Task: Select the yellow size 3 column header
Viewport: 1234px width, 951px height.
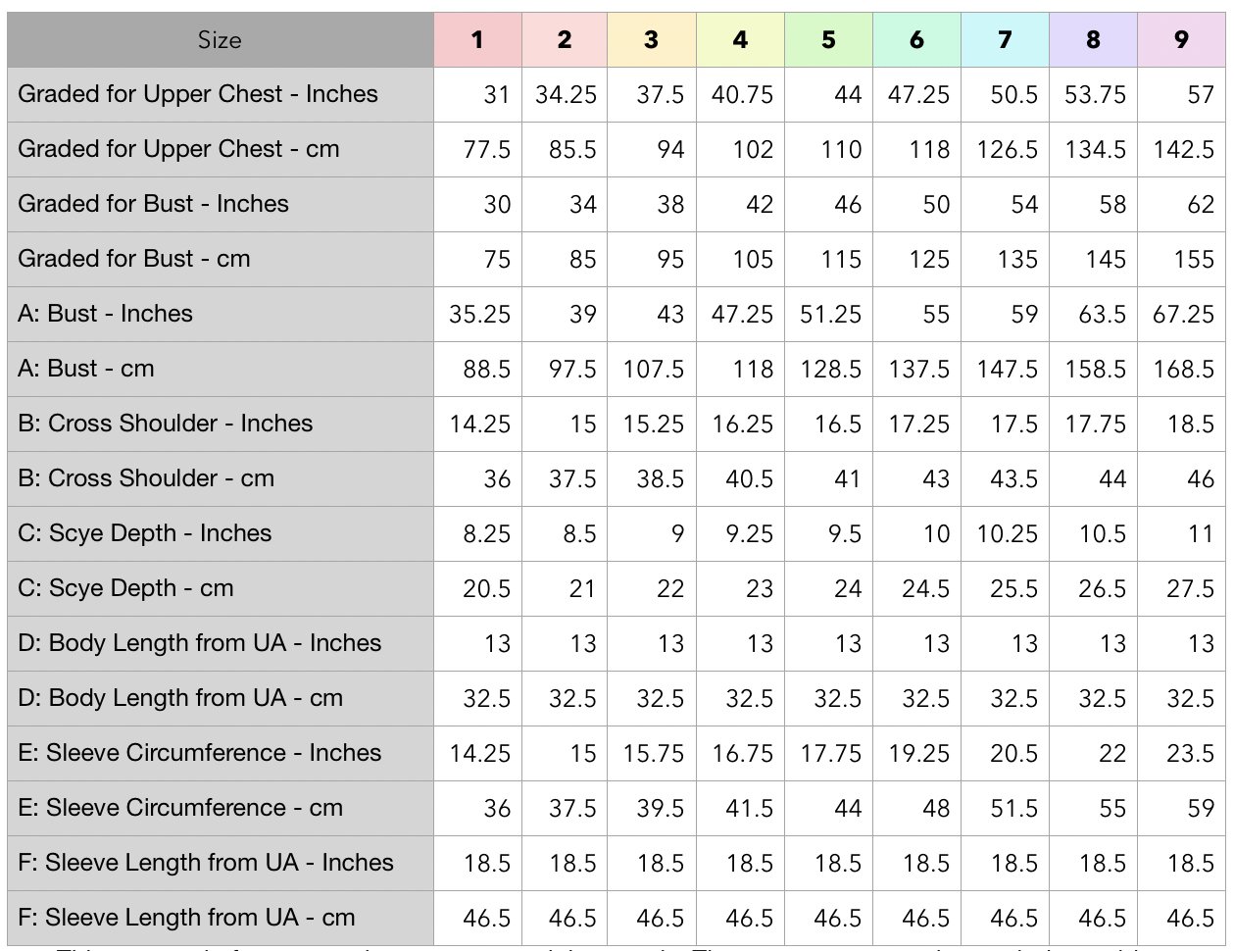Action: [x=652, y=40]
